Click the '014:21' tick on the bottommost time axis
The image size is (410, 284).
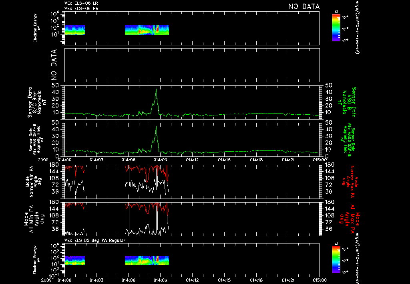(287, 280)
